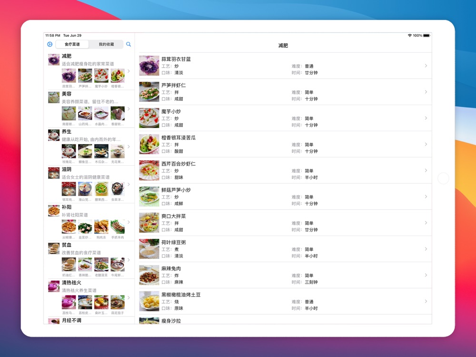Open search with the magnifier icon
The height and width of the screenshot is (357, 476).
[x=129, y=44]
